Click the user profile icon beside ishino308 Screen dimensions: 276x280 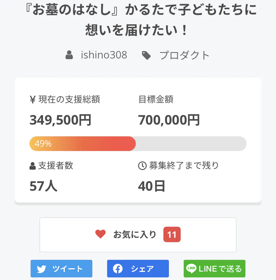69,55
